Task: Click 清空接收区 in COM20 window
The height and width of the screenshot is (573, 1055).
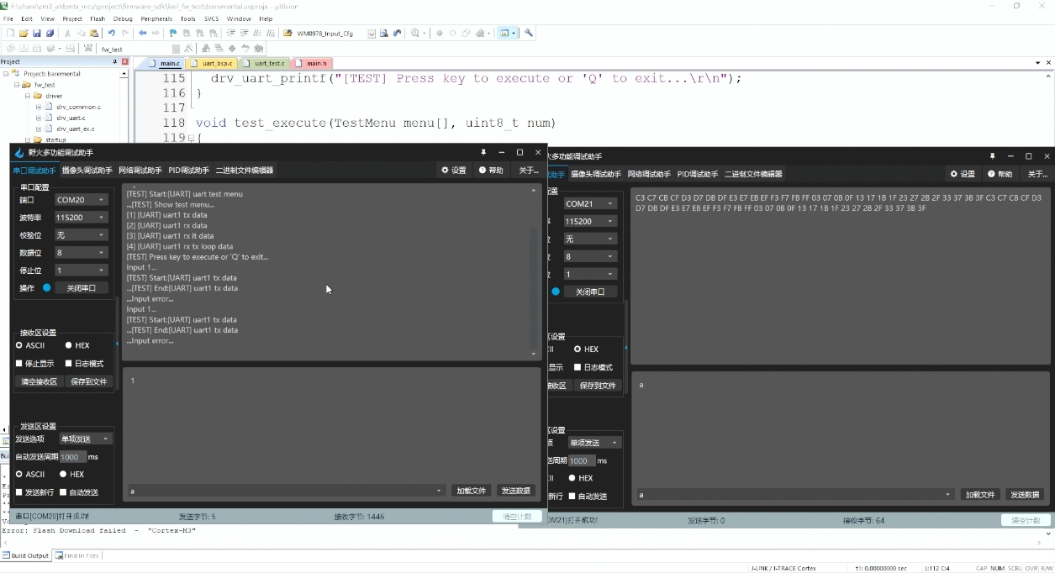Action: (39, 381)
